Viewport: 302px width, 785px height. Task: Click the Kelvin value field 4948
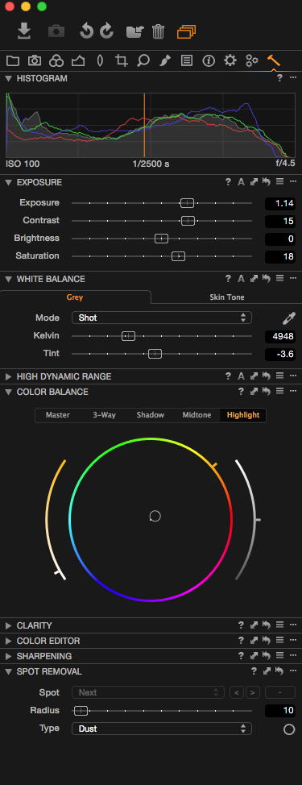click(x=280, y=336)
